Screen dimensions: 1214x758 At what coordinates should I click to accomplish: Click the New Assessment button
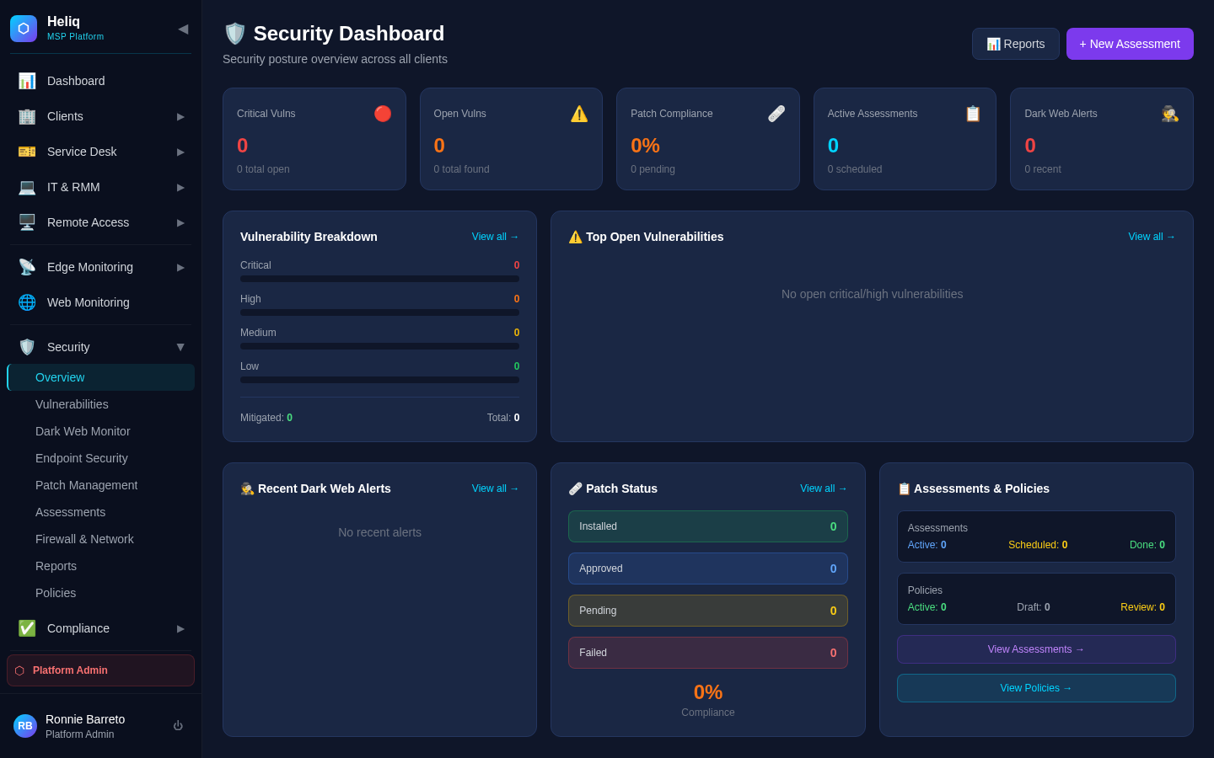point(1130,43)
